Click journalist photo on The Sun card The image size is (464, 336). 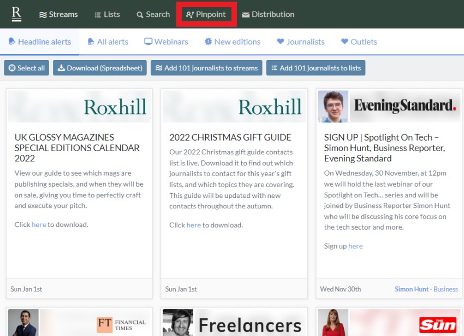pyautogui.click(x=333, y=323)
